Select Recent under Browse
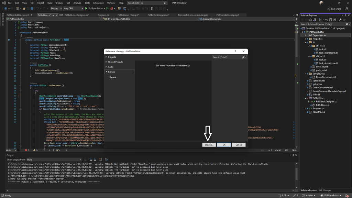 113,77
